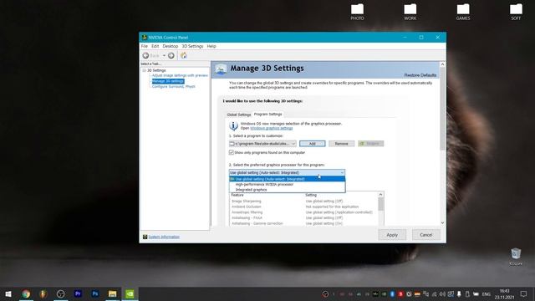The width and height of the screenshot is (535, 301).
Task: Click the main panel vertical scrollbar thumb
Action: click(442, 109)
